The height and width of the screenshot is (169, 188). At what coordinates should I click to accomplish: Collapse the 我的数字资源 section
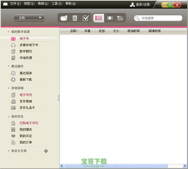tap(8, 32)
